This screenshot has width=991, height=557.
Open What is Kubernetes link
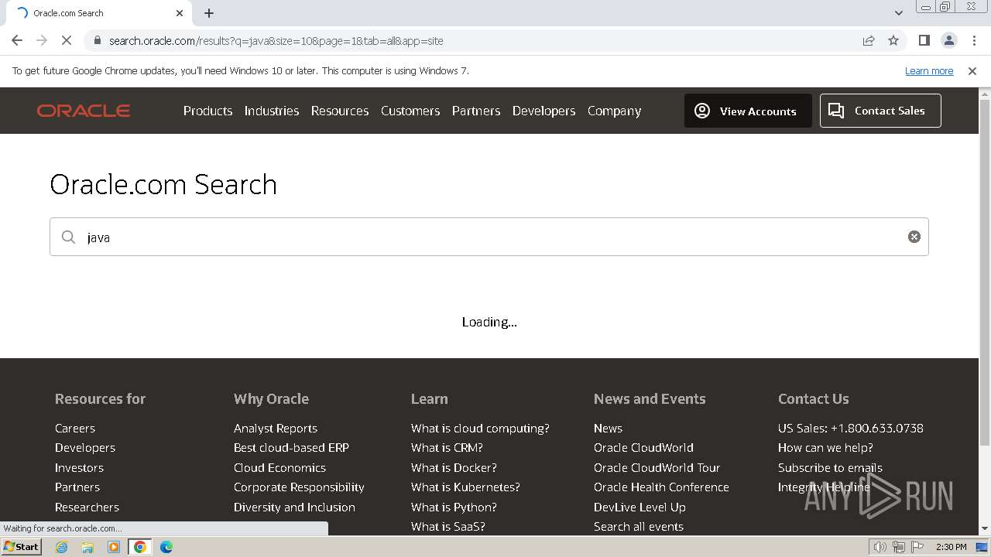(x=465, y=487)
